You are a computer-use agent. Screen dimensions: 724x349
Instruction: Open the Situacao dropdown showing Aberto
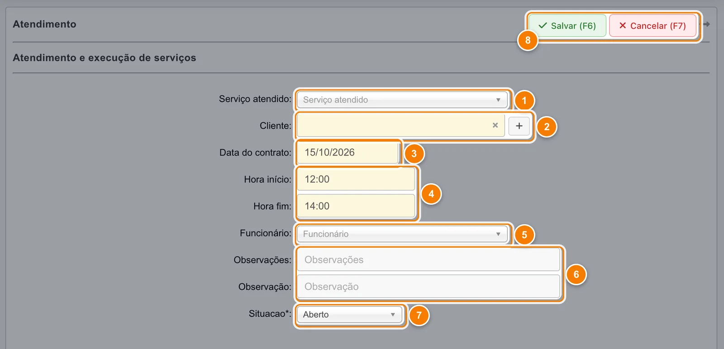(349, 315)
